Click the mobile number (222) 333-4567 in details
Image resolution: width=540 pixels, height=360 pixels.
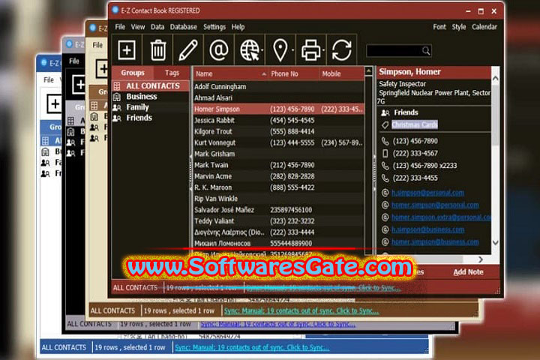[415, 153]
